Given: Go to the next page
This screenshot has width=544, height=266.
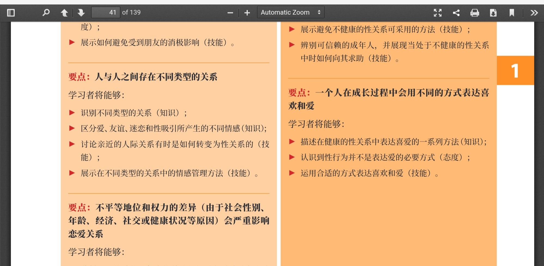Looking at the screenshot, I should 81,13.
